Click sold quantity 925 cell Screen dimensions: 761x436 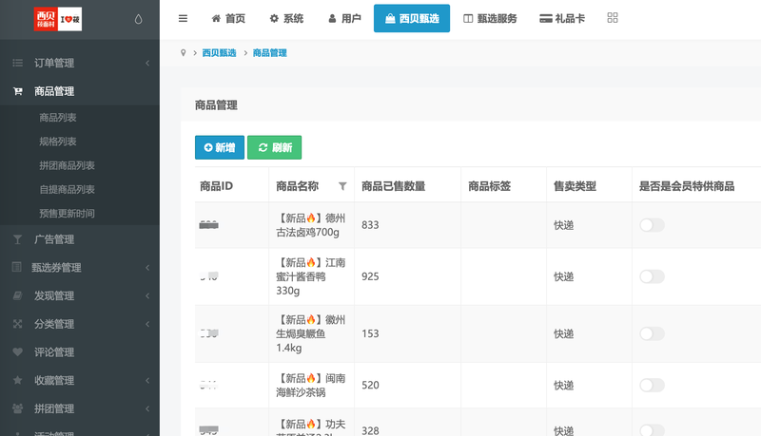pyautogui.click(x=370, y=276)
